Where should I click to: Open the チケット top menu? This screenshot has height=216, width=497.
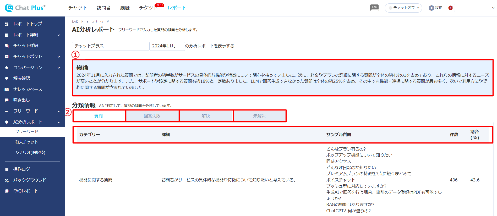pyautogui.click(x=149, y=8)
